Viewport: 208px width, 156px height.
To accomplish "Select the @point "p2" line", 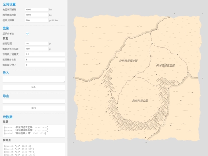I will pos(19,149).
